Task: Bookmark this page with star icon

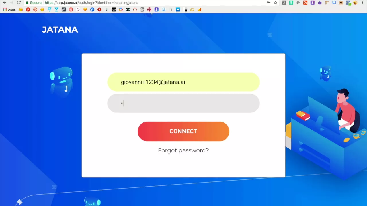Action: (x=276, y=3)
